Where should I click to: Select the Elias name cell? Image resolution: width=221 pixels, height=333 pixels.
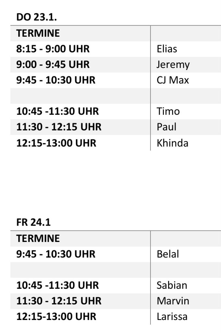coord(167,49)
